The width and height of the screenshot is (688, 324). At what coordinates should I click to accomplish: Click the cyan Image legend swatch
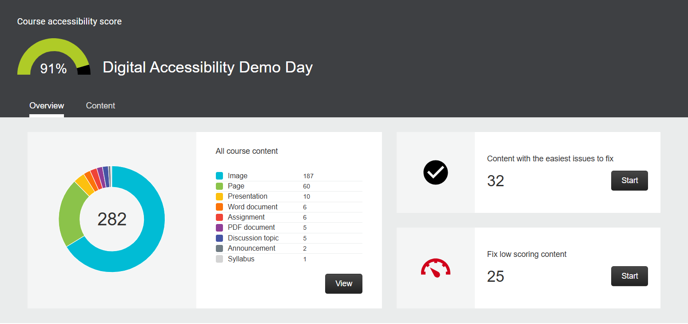219,176
